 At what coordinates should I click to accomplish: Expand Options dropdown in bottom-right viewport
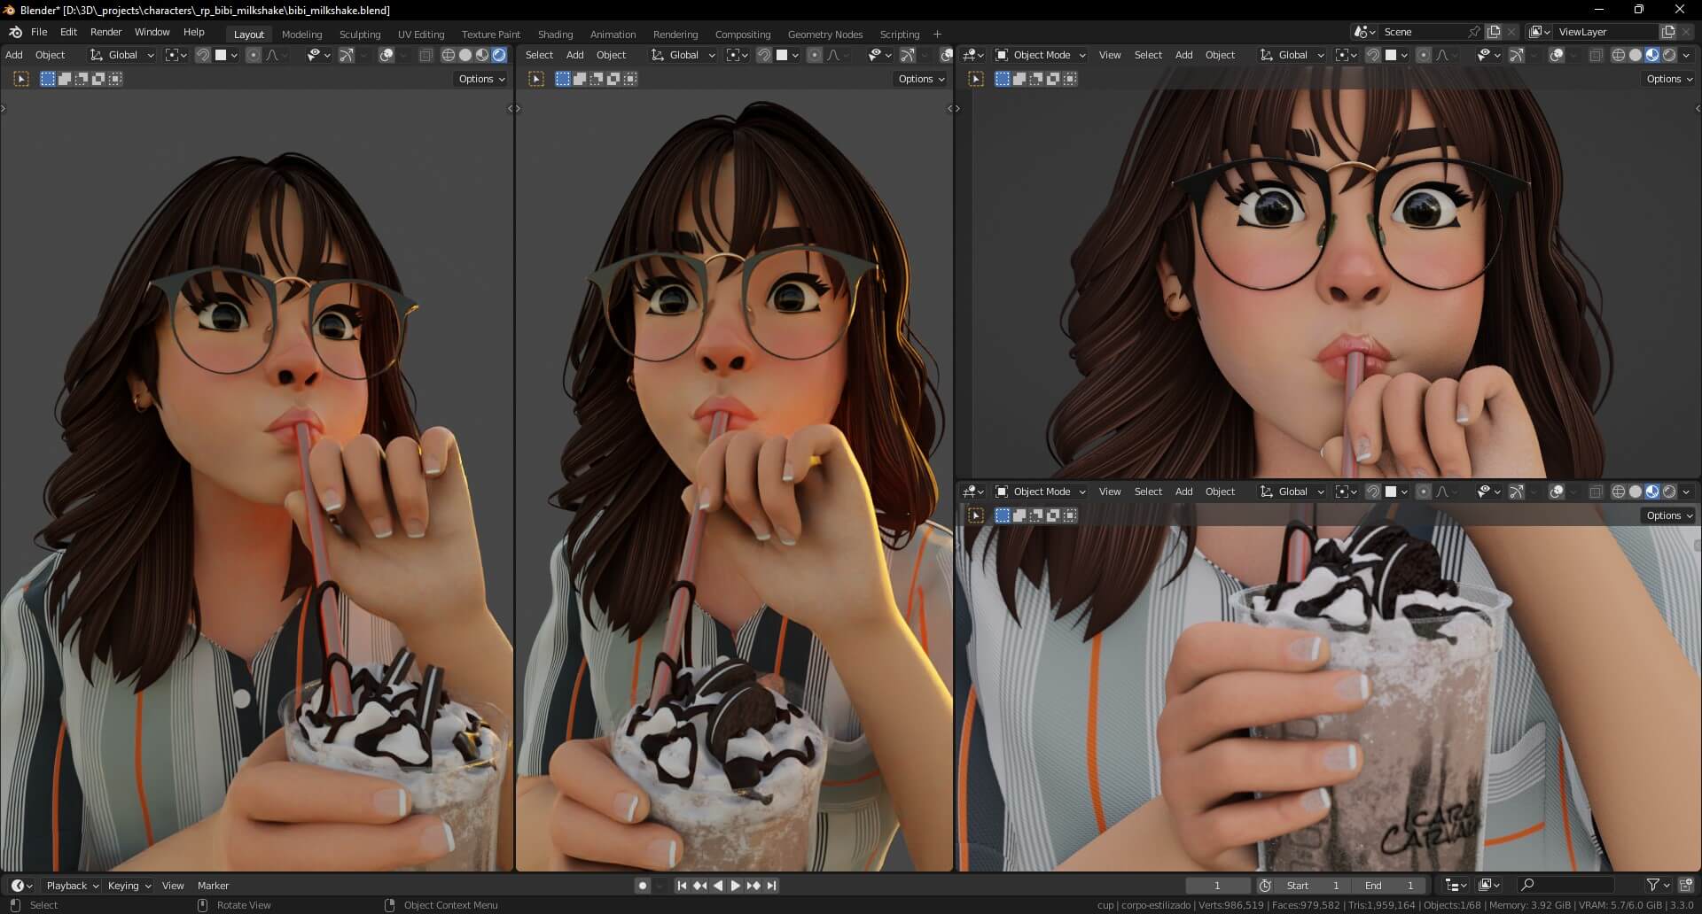click(x=1669, y=515)
